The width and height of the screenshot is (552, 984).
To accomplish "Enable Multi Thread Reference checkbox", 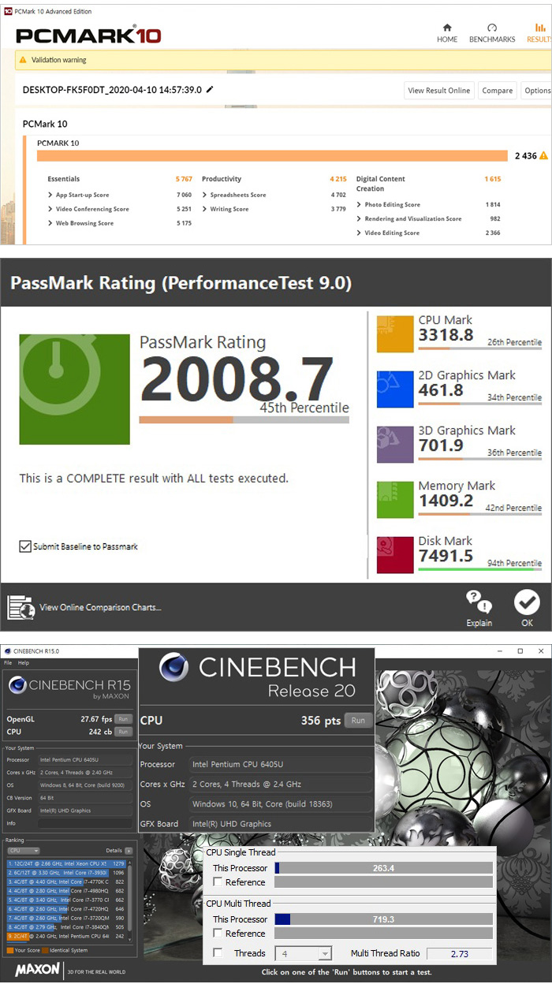I will [218, 934].
